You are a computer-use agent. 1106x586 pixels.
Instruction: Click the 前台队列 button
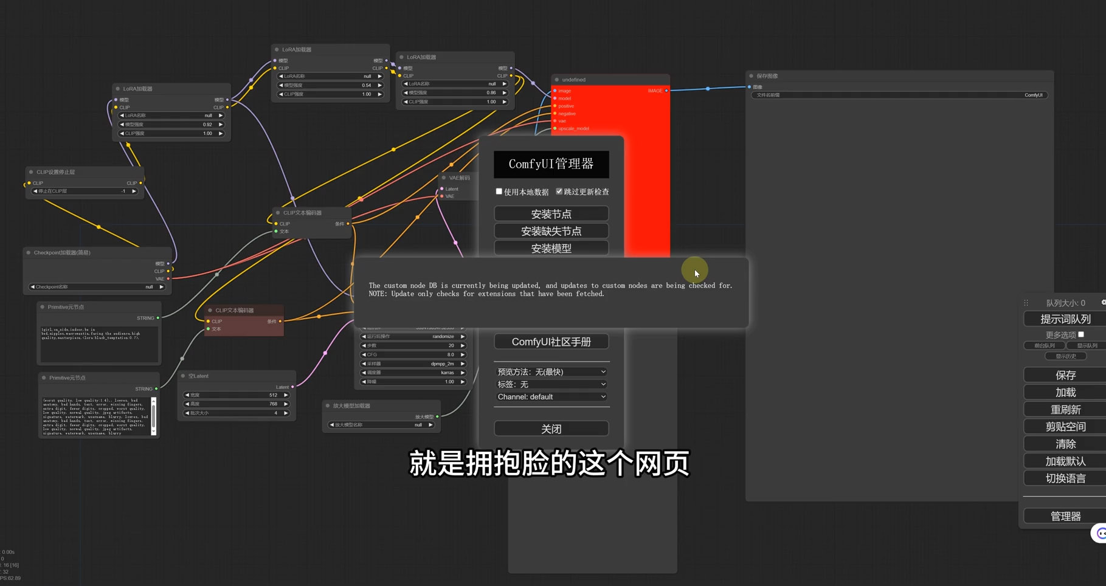coord(1045,345)
